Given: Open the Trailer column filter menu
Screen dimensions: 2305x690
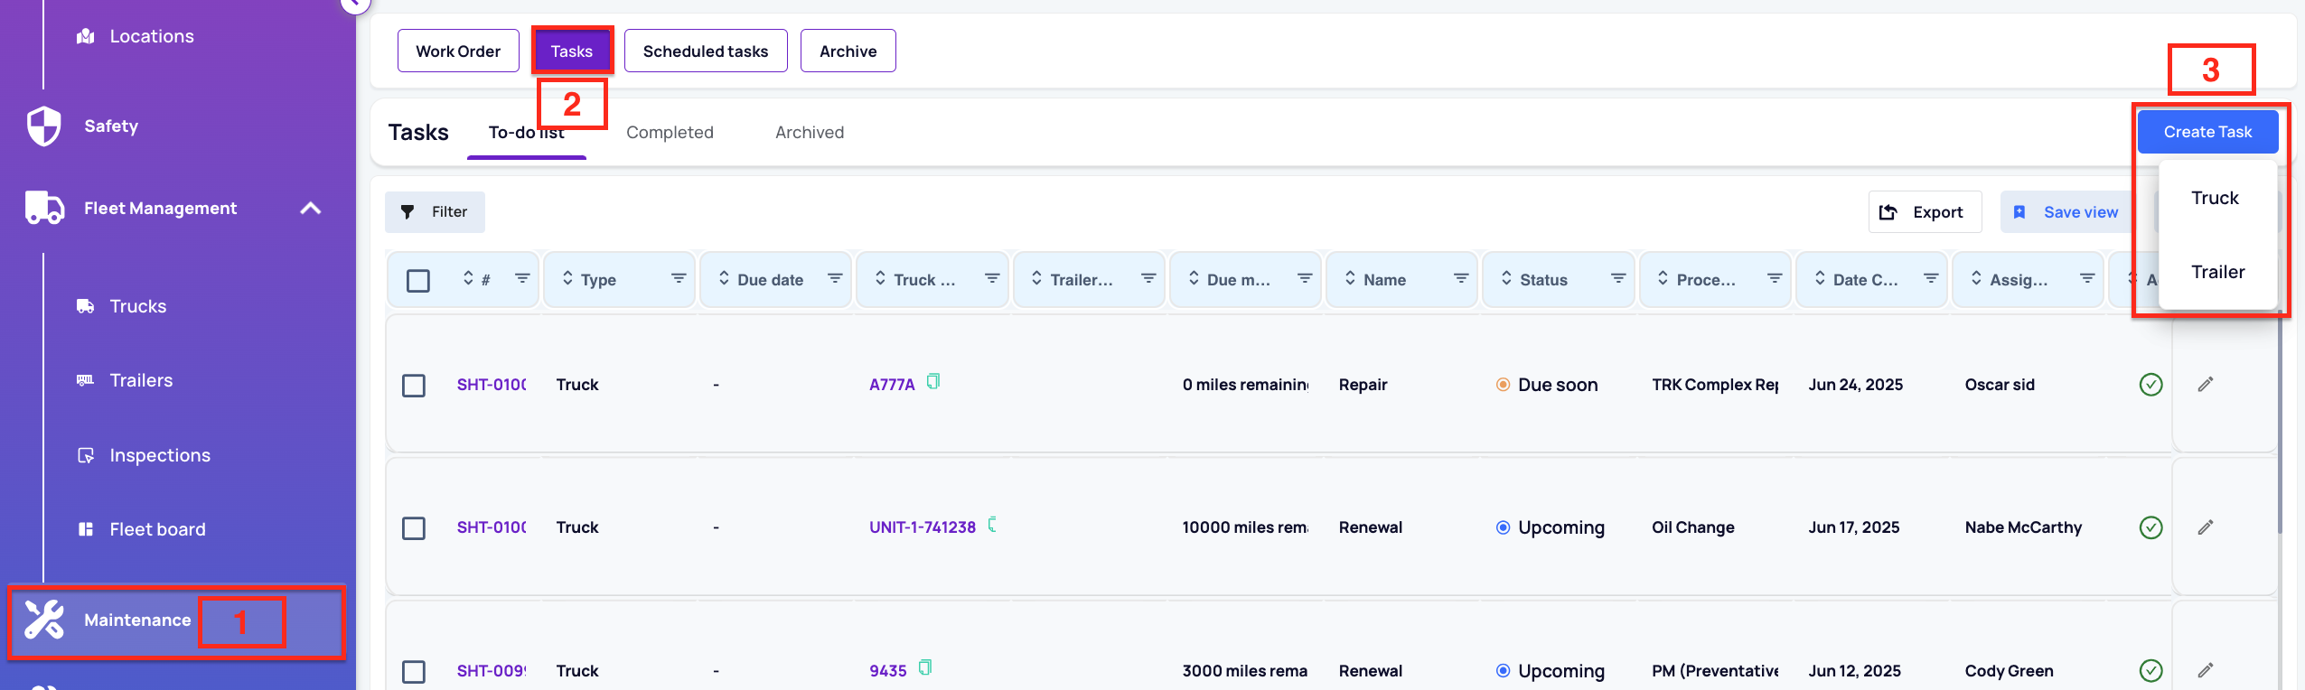Looking at the screenshot, I should (x=1148, y=278).
